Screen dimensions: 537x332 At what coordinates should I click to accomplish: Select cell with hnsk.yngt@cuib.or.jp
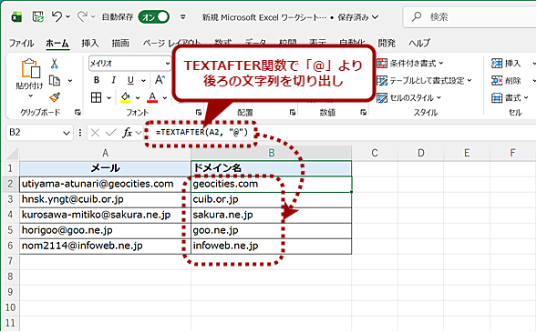[105, 199]
